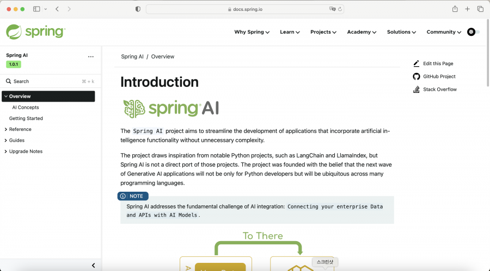Viewport: 490px width, 271px height.
Task: Toggle dark/light theme switch
Action: pos(473,32)
